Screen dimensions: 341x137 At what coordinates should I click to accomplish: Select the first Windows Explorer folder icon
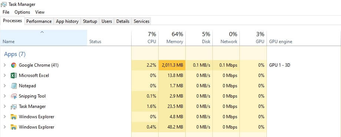click(14, 117)
